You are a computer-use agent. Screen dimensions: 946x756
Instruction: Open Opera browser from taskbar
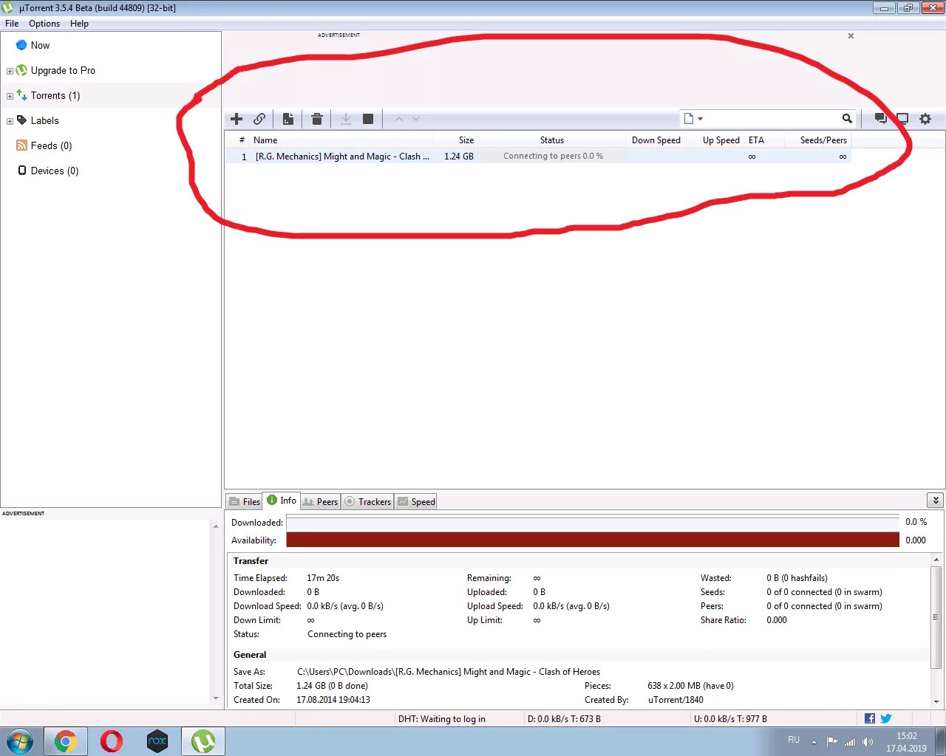tap(112, 741)
